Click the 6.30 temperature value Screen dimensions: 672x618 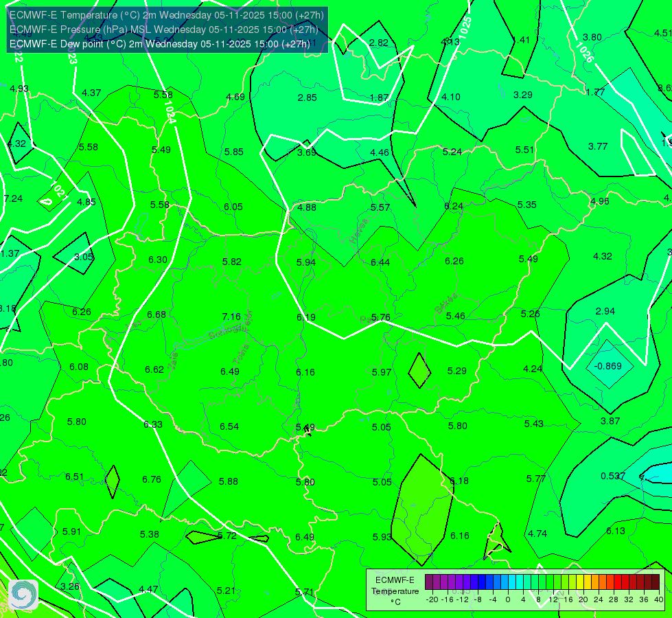click(158, 260)
